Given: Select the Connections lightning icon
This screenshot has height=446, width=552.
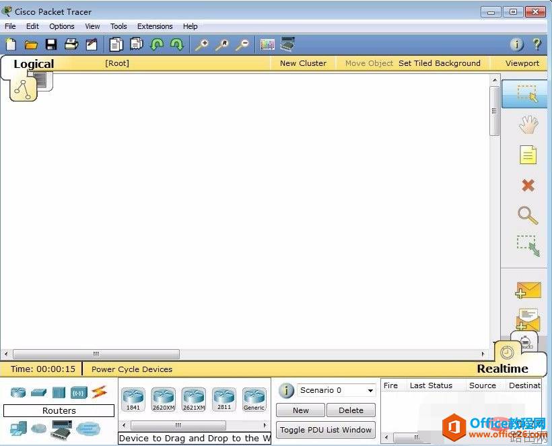Looking at the screenshot, I should (x=99, y=392).
